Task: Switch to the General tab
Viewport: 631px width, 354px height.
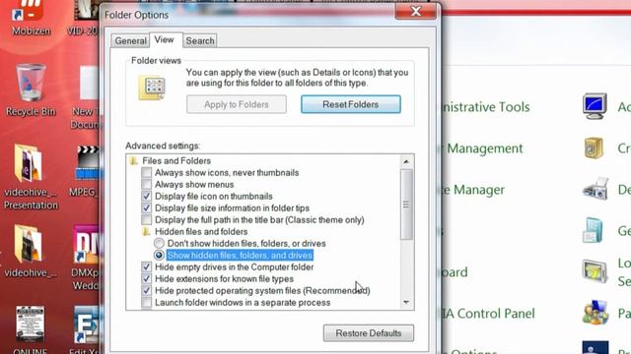Action: pyautogui.click(x=130, y=41)
